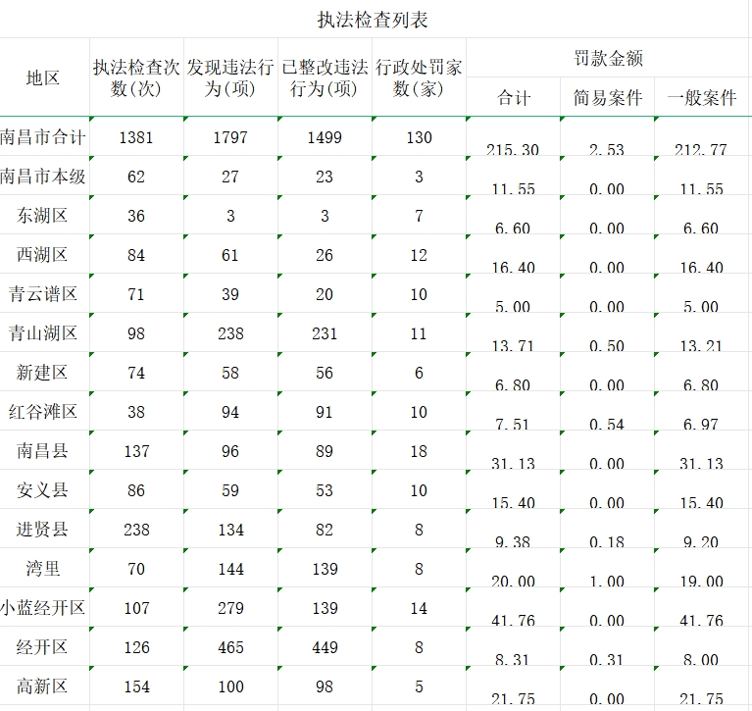Select the 行政处罚家数(家) header cell
The image size is (752, 711).
tap(419, 77)
